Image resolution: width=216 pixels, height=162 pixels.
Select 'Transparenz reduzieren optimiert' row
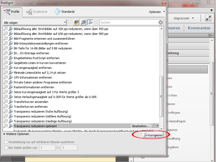pos(86,126)
